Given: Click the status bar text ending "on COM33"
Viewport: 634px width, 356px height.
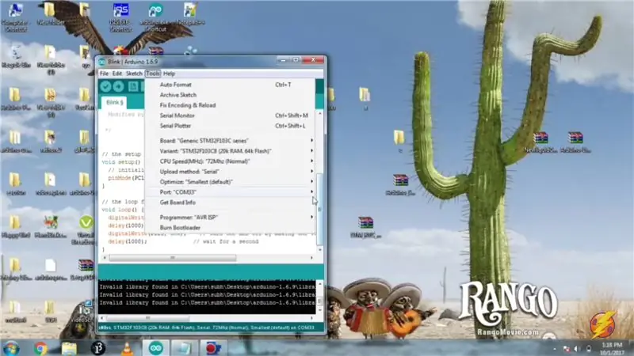Looking at the screenshot, I should click(x=207, y=328).
